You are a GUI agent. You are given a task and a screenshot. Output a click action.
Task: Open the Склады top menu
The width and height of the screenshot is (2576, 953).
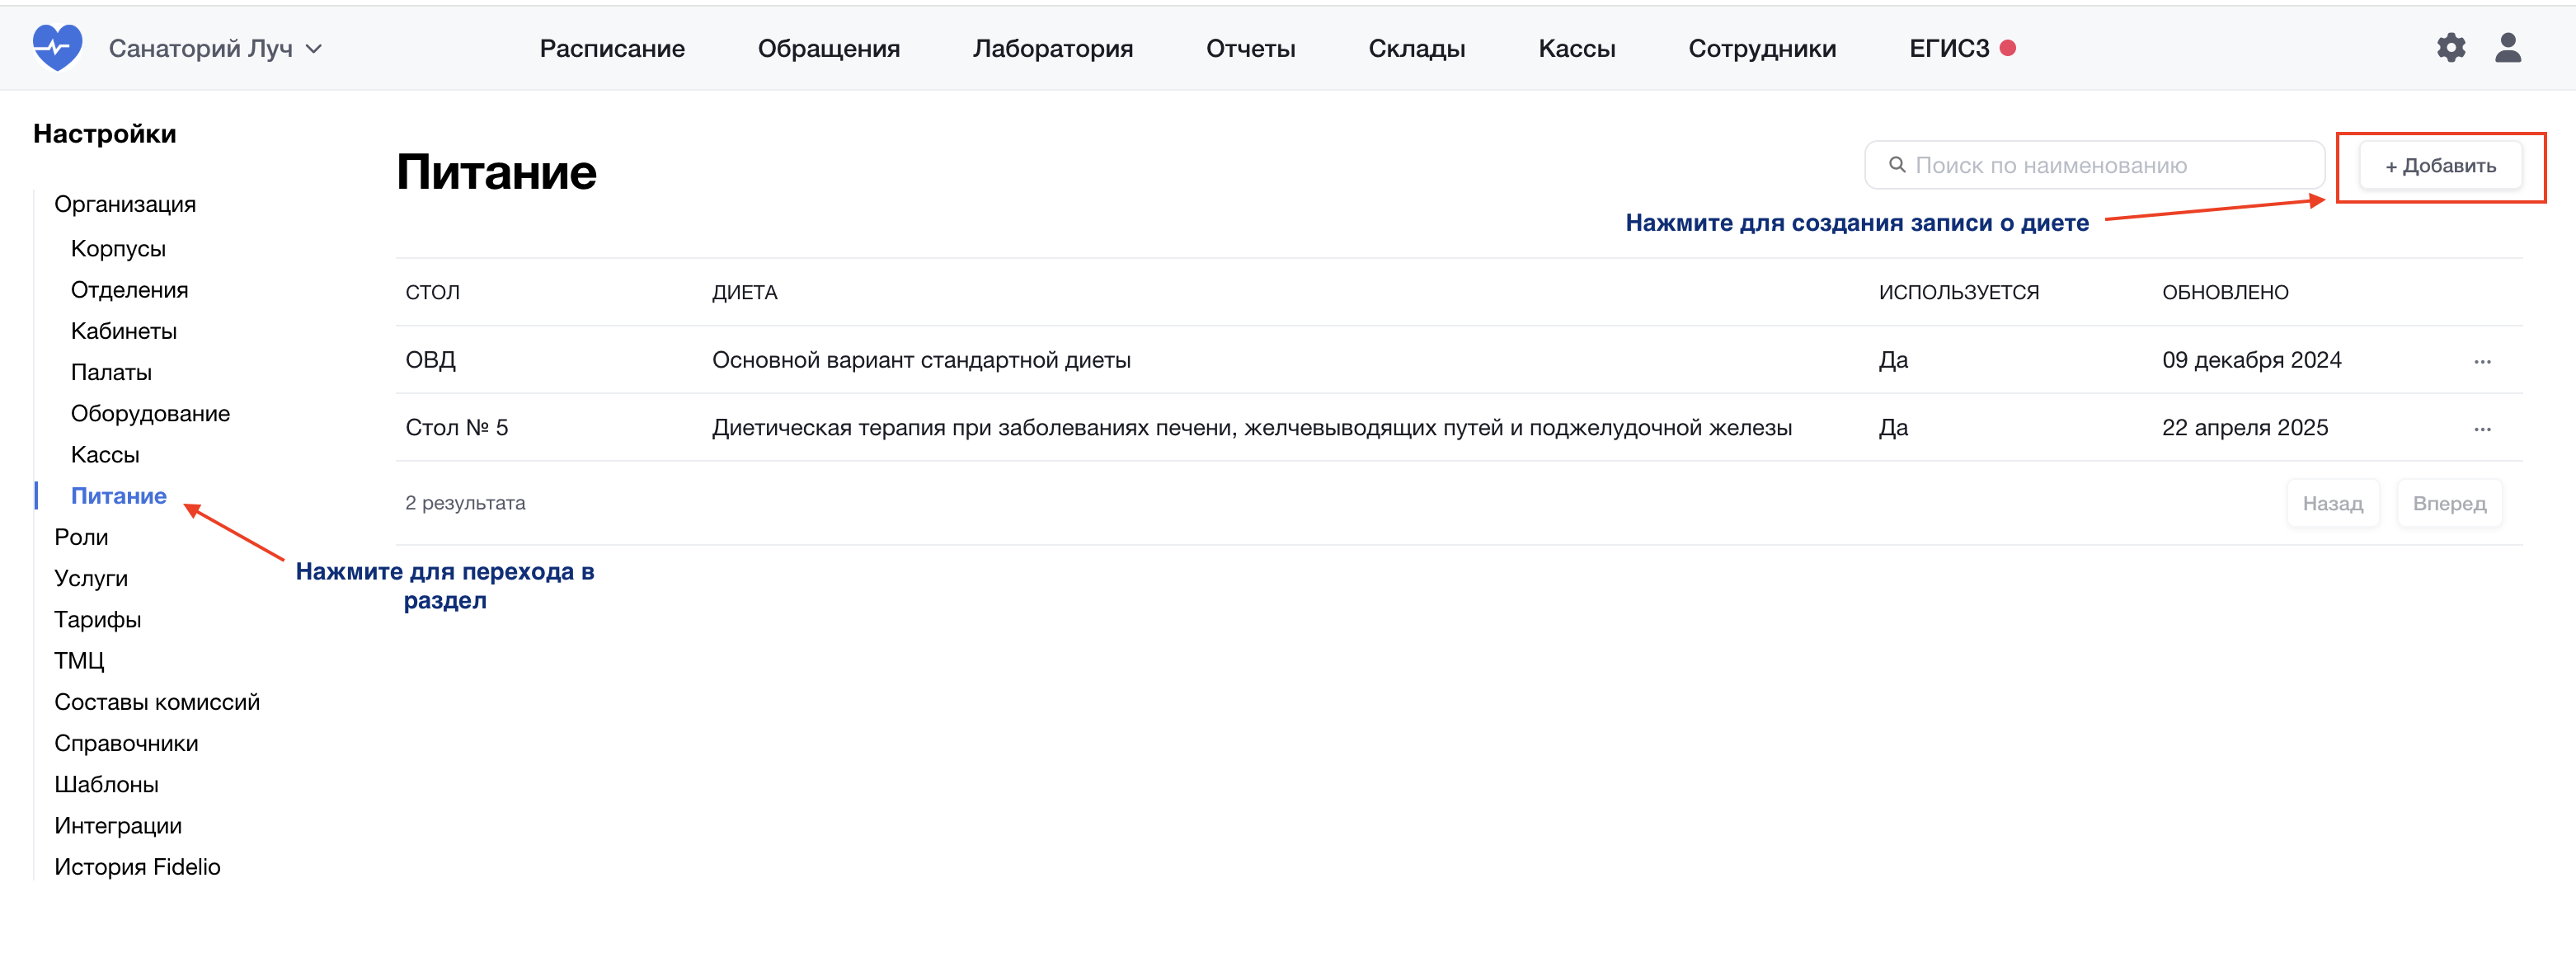point(1416,48)
